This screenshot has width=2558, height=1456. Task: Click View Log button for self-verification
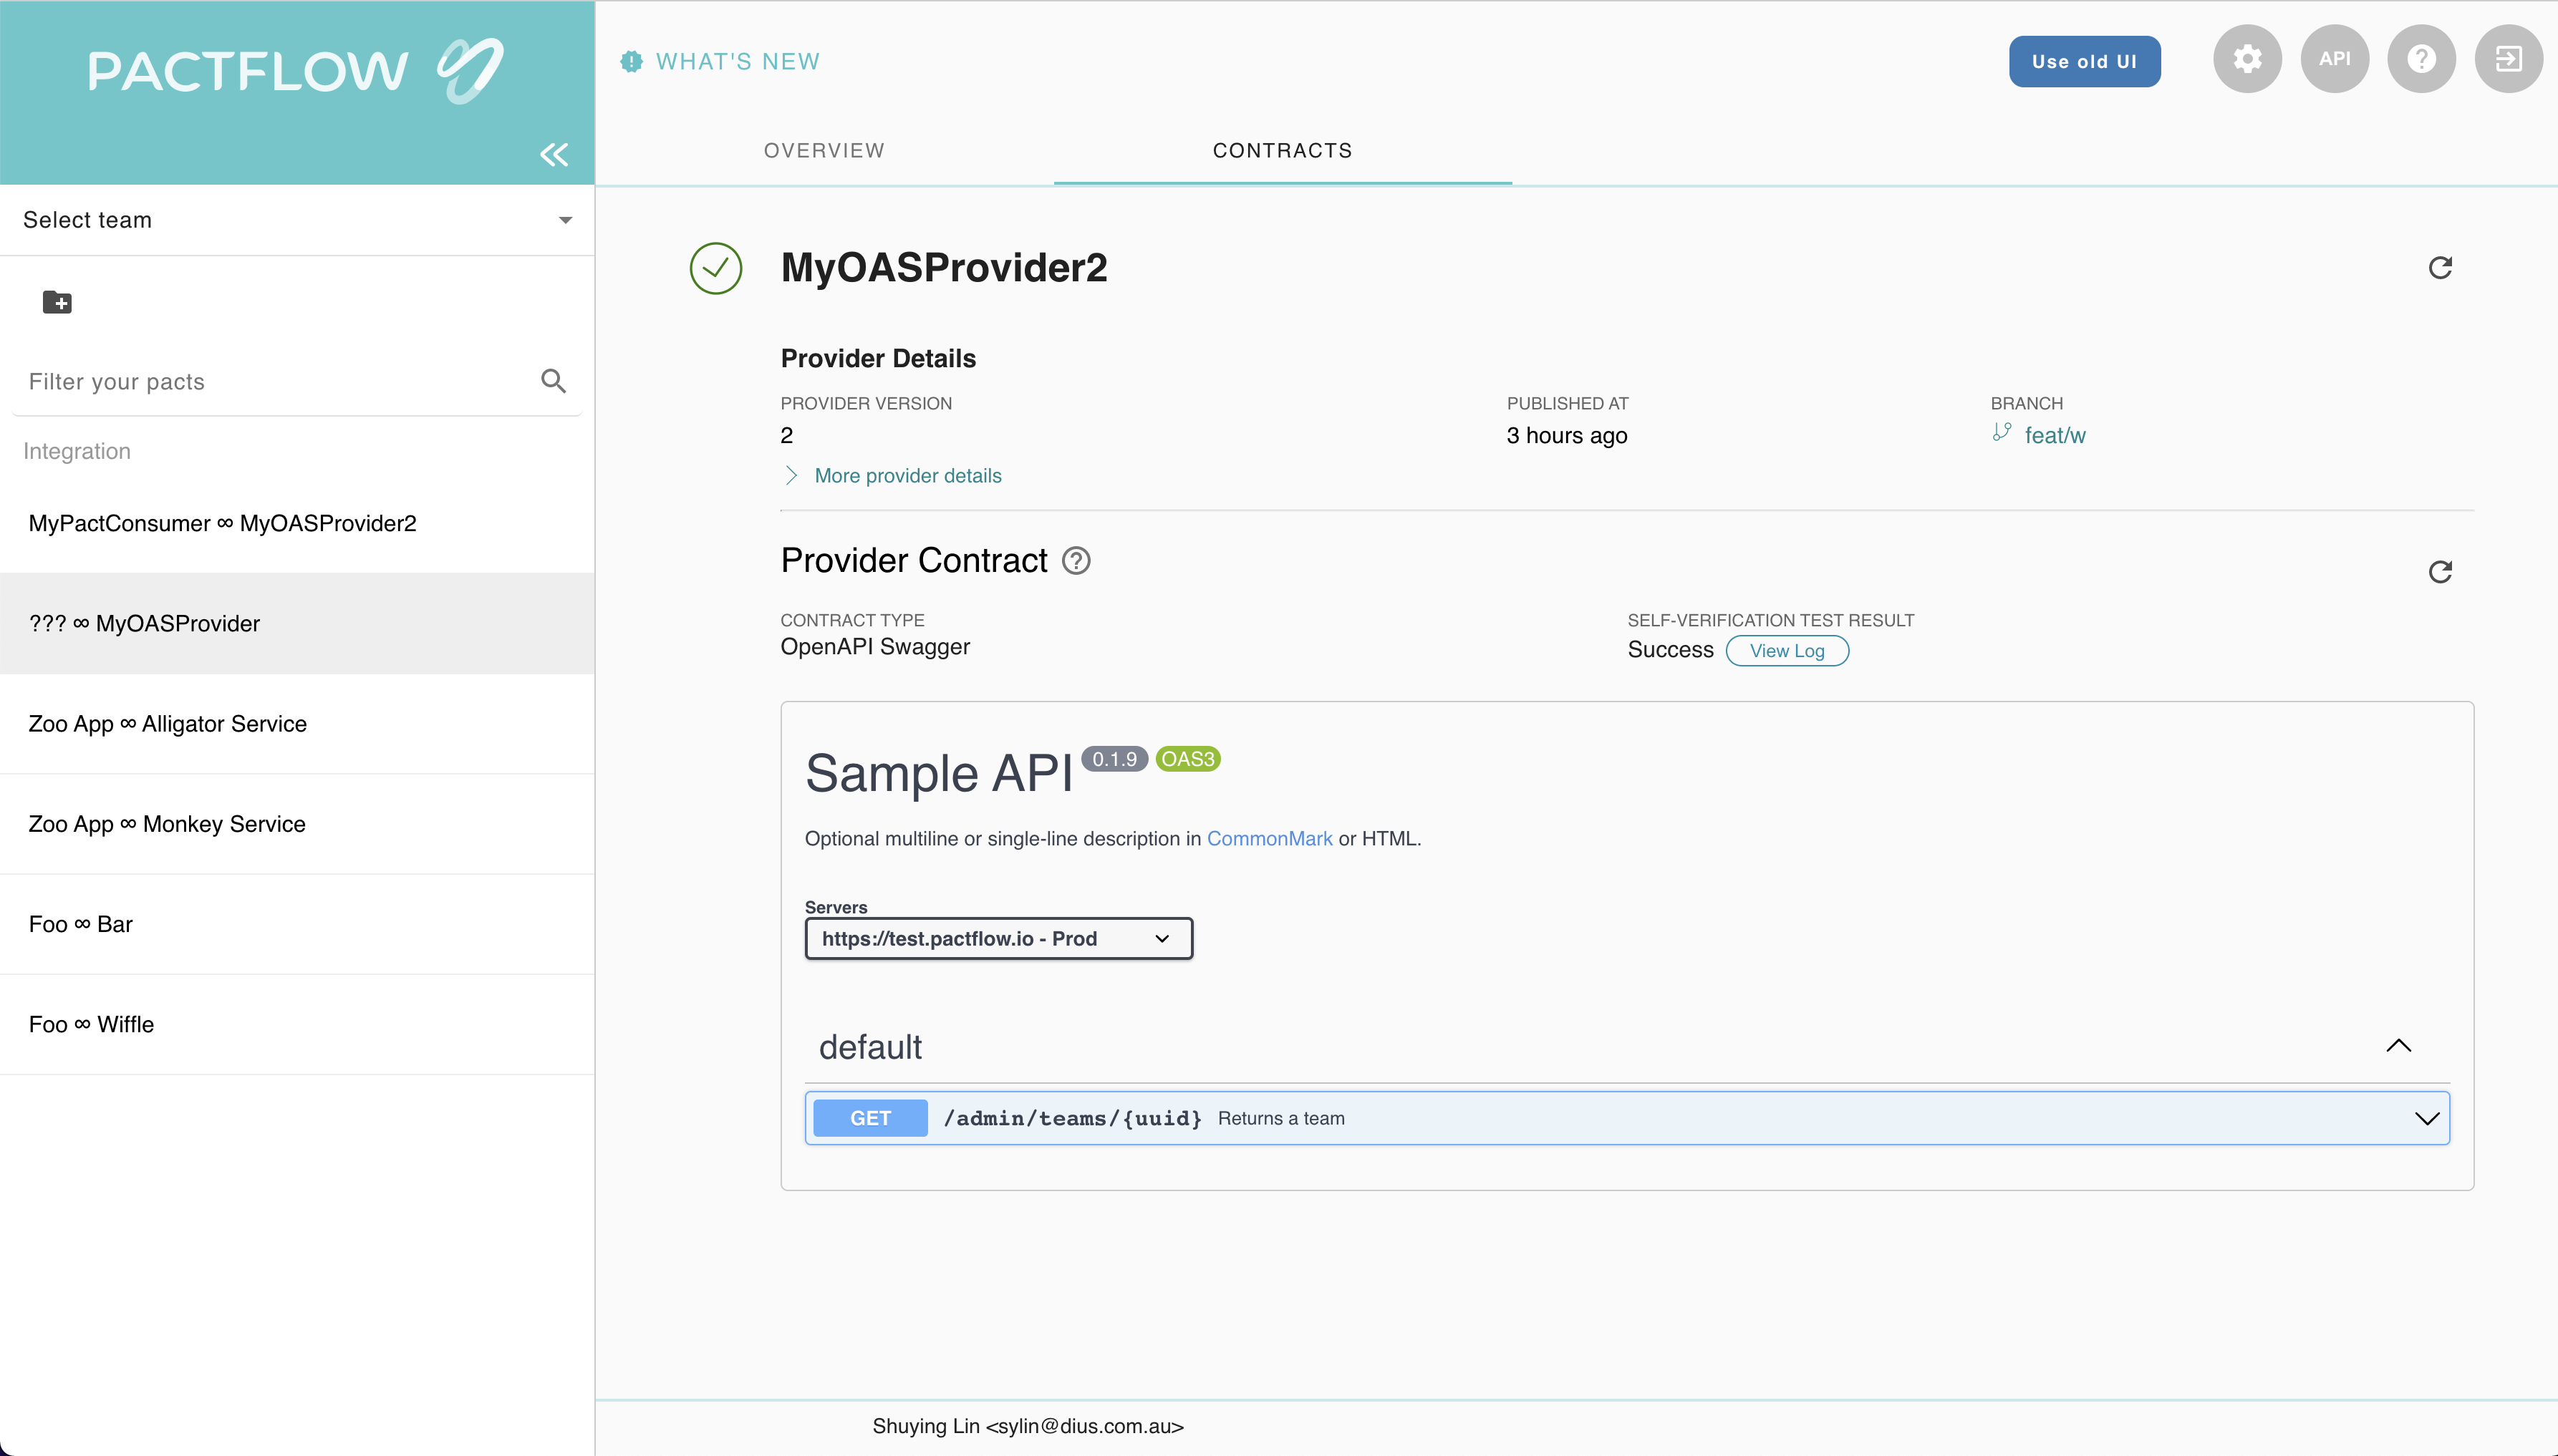point(1787,650)
